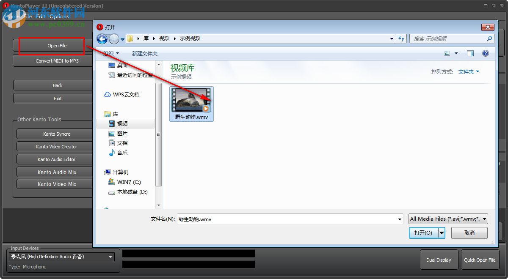
Task: Click the change view icon on the dialog toolbar
Action: click(447, 53)
